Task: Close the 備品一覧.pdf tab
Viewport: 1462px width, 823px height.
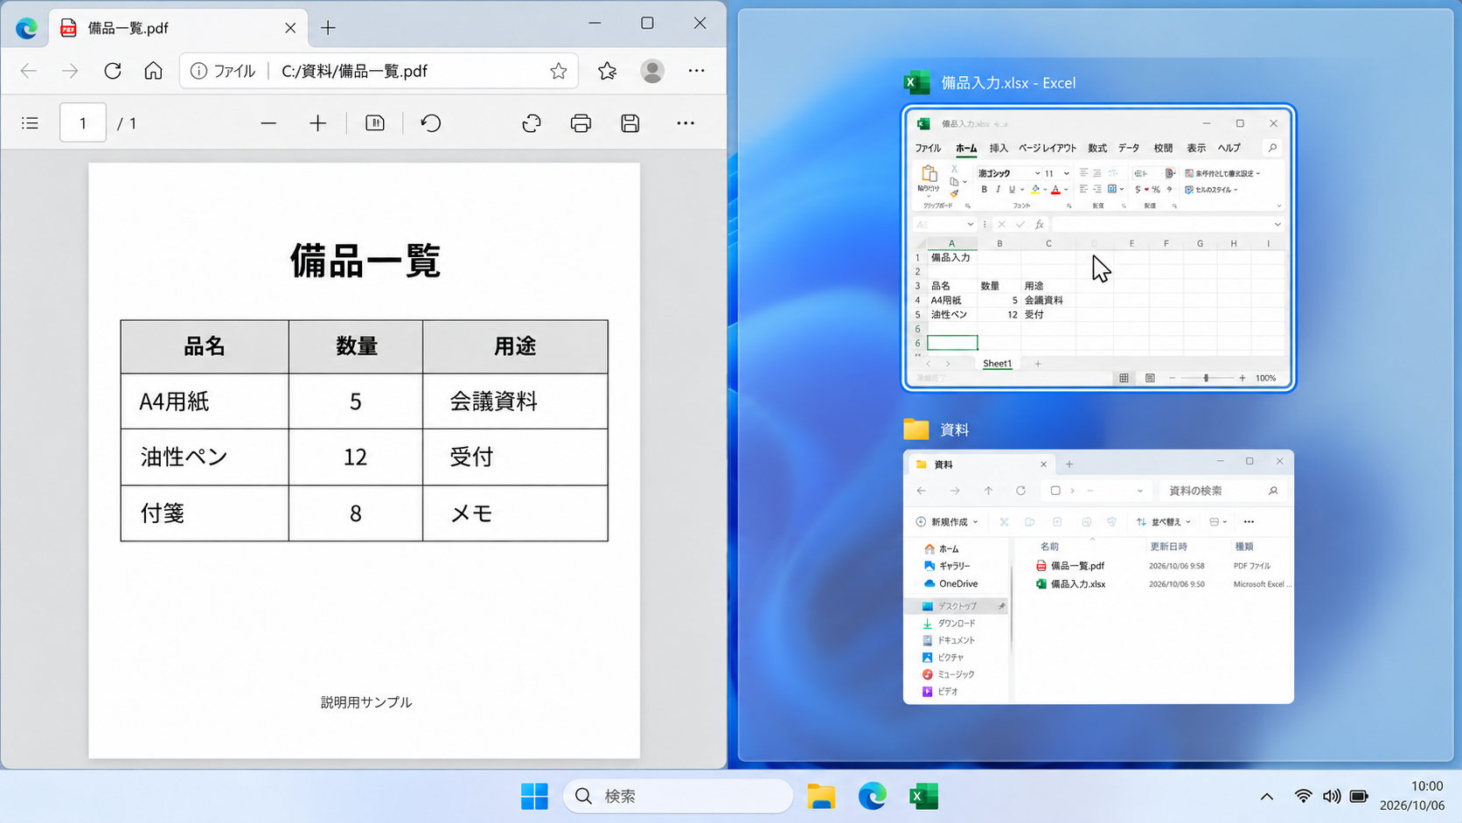Action: coord(290,28)
